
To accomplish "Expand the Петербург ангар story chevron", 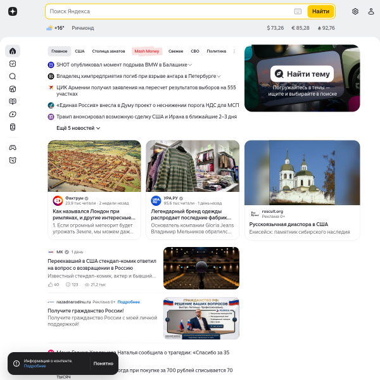I will pyautogui.click(x=219, y=77).
